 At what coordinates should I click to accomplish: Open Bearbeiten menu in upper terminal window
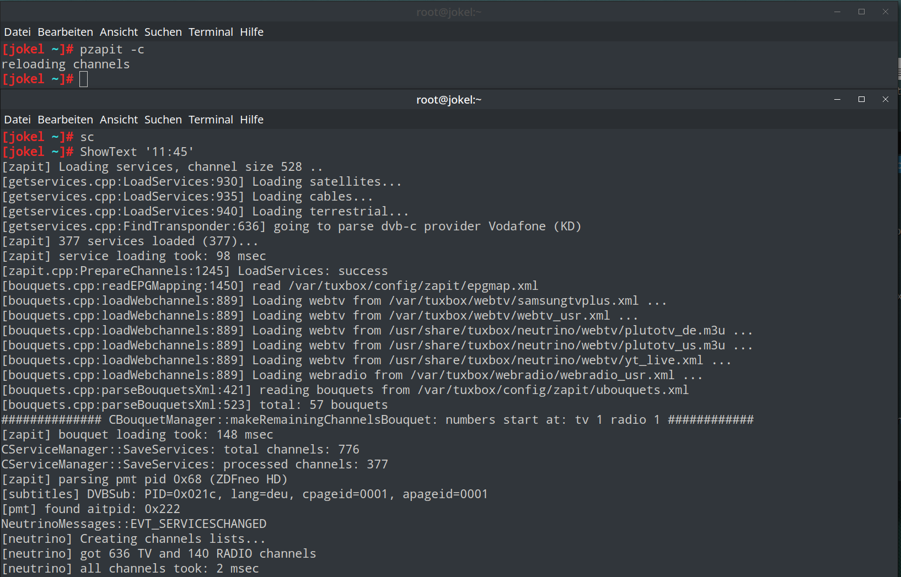(x=65, y=32)
